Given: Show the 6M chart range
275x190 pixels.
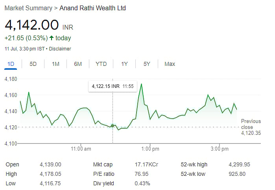Looking at the screenshot, I should point(78,64).
